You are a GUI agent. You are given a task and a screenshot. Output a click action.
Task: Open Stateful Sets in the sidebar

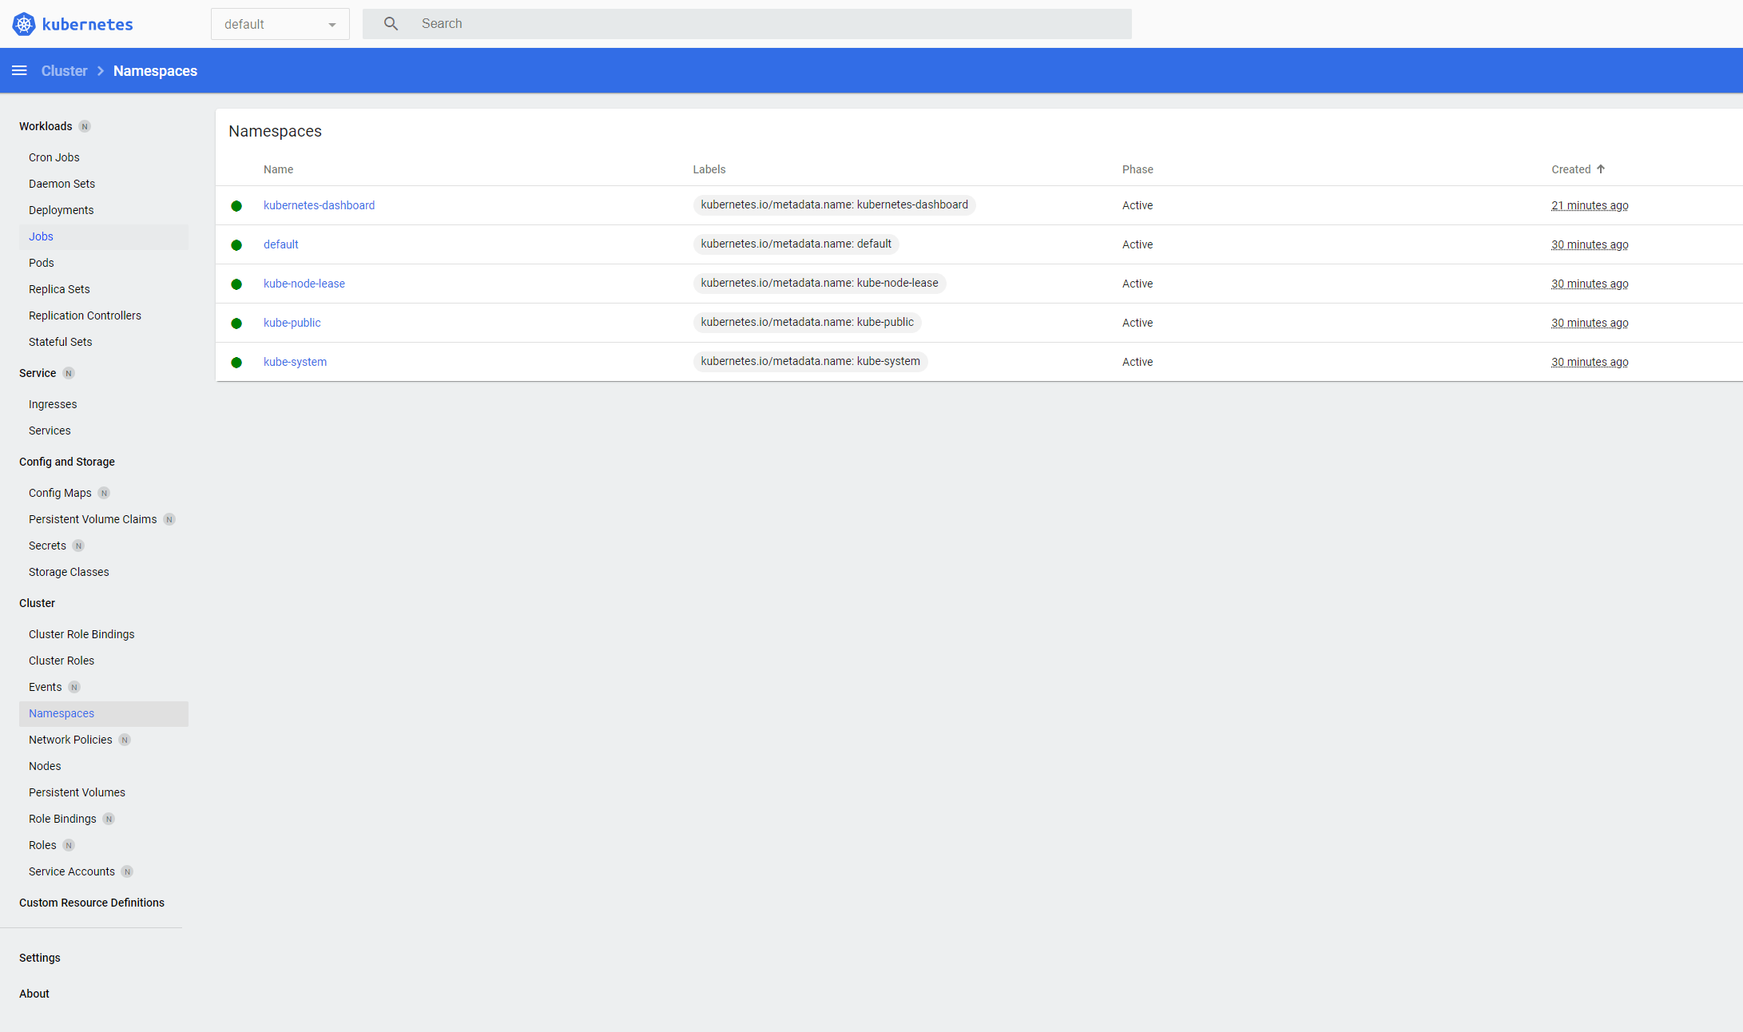60,342
